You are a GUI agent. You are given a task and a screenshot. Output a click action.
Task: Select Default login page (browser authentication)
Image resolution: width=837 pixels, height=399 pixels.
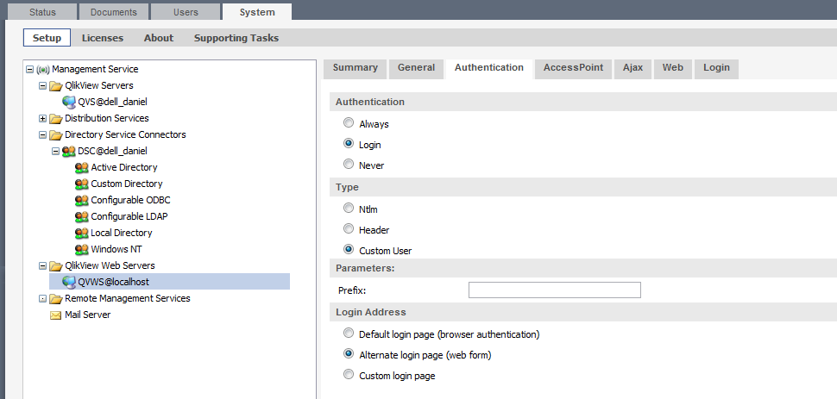coord(349,334)
